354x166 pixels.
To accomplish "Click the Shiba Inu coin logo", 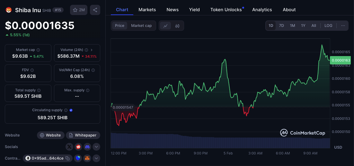I will point(9,10).
